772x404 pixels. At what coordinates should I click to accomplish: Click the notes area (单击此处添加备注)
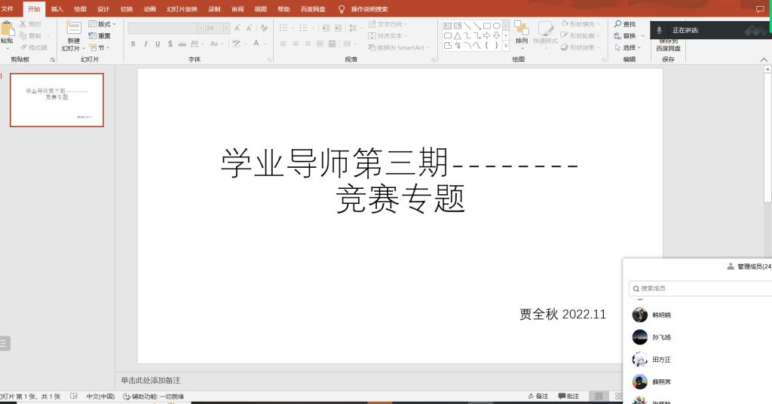coord(151,381)
